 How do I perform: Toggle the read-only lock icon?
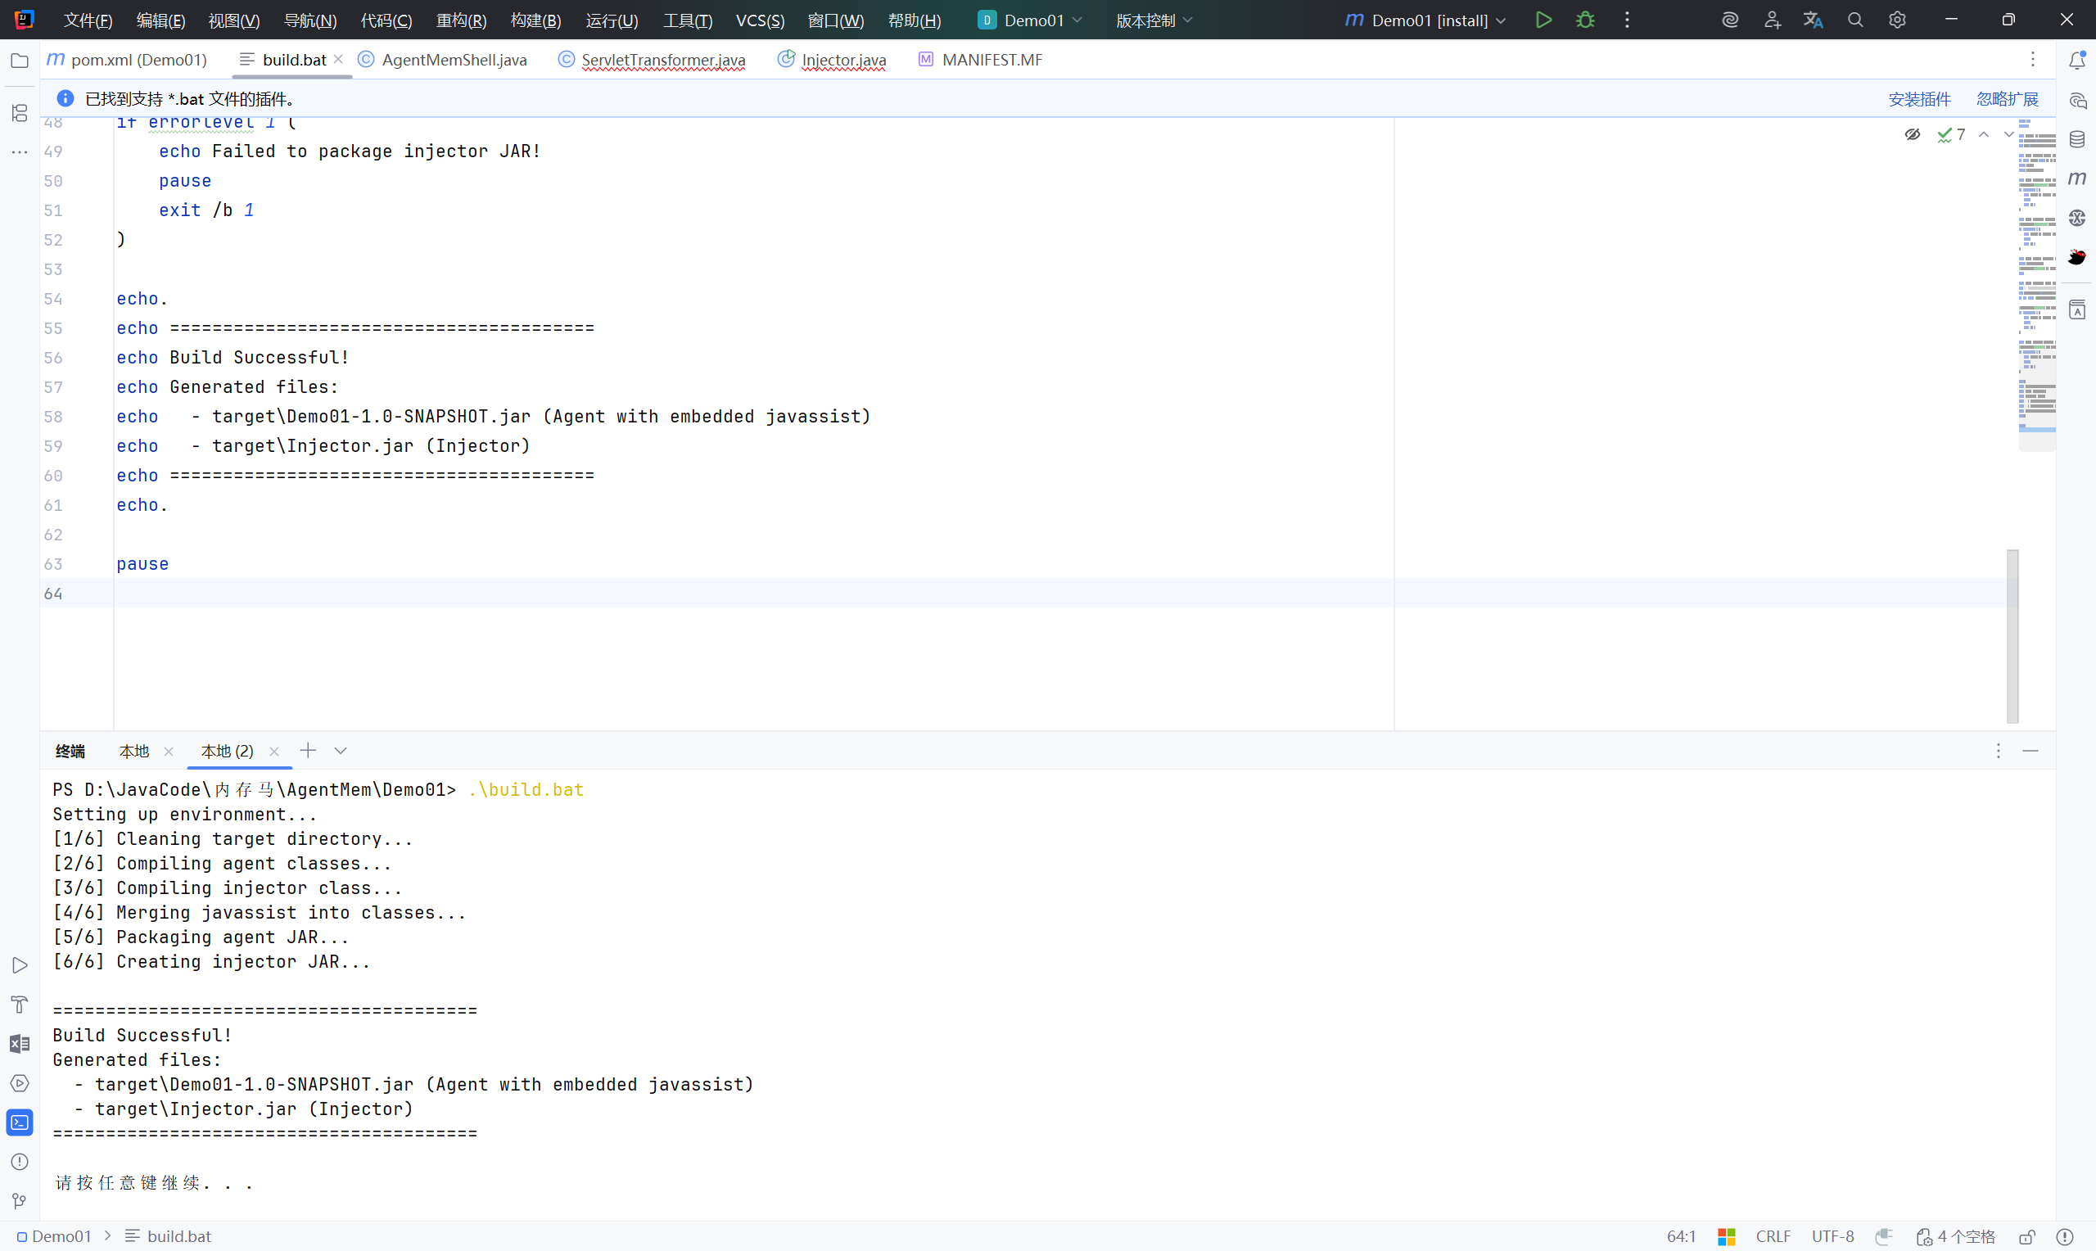tap(2027, 1236)
